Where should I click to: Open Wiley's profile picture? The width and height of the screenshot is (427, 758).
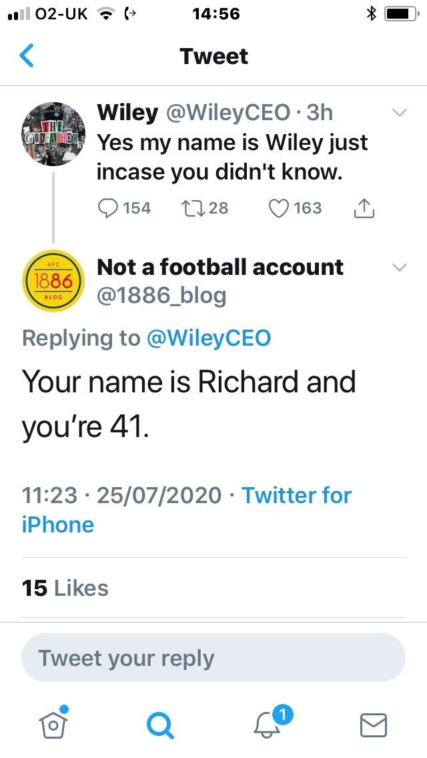(x=53, y=134)
